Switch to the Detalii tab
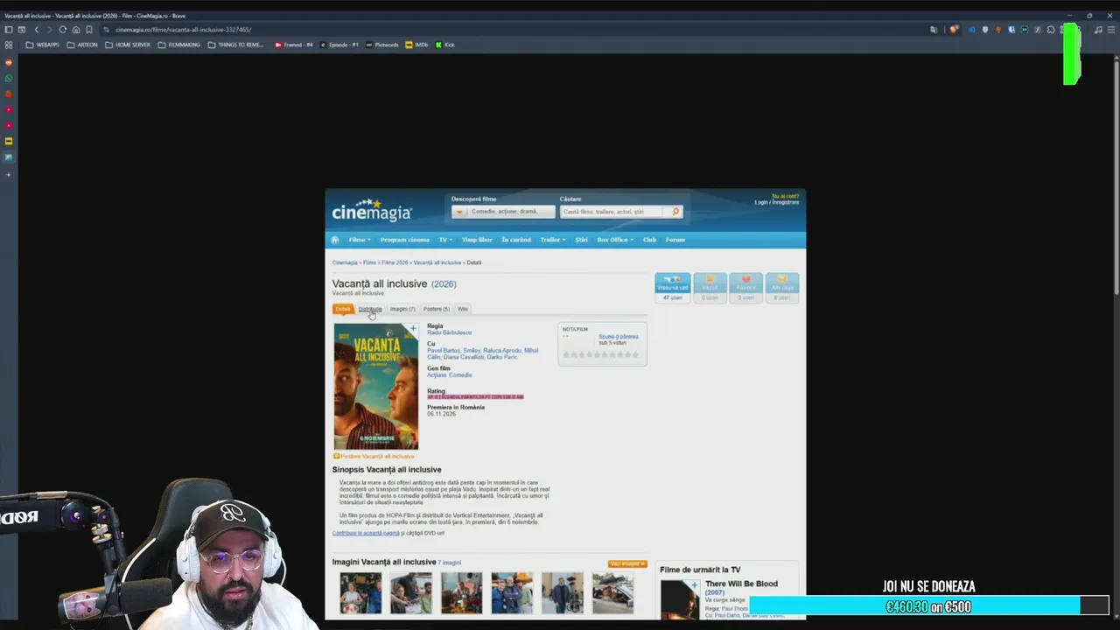This screenshot has height=630, width=1120. 343,309
